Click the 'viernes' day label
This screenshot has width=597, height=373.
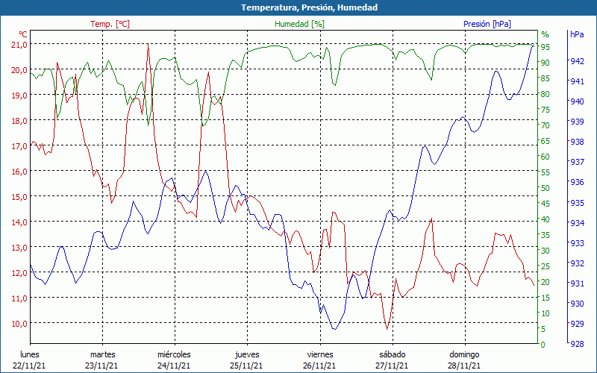(x=320, y=354)
